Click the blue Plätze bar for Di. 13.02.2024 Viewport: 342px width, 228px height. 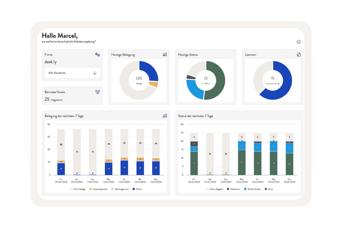click(x=124, y=168)
